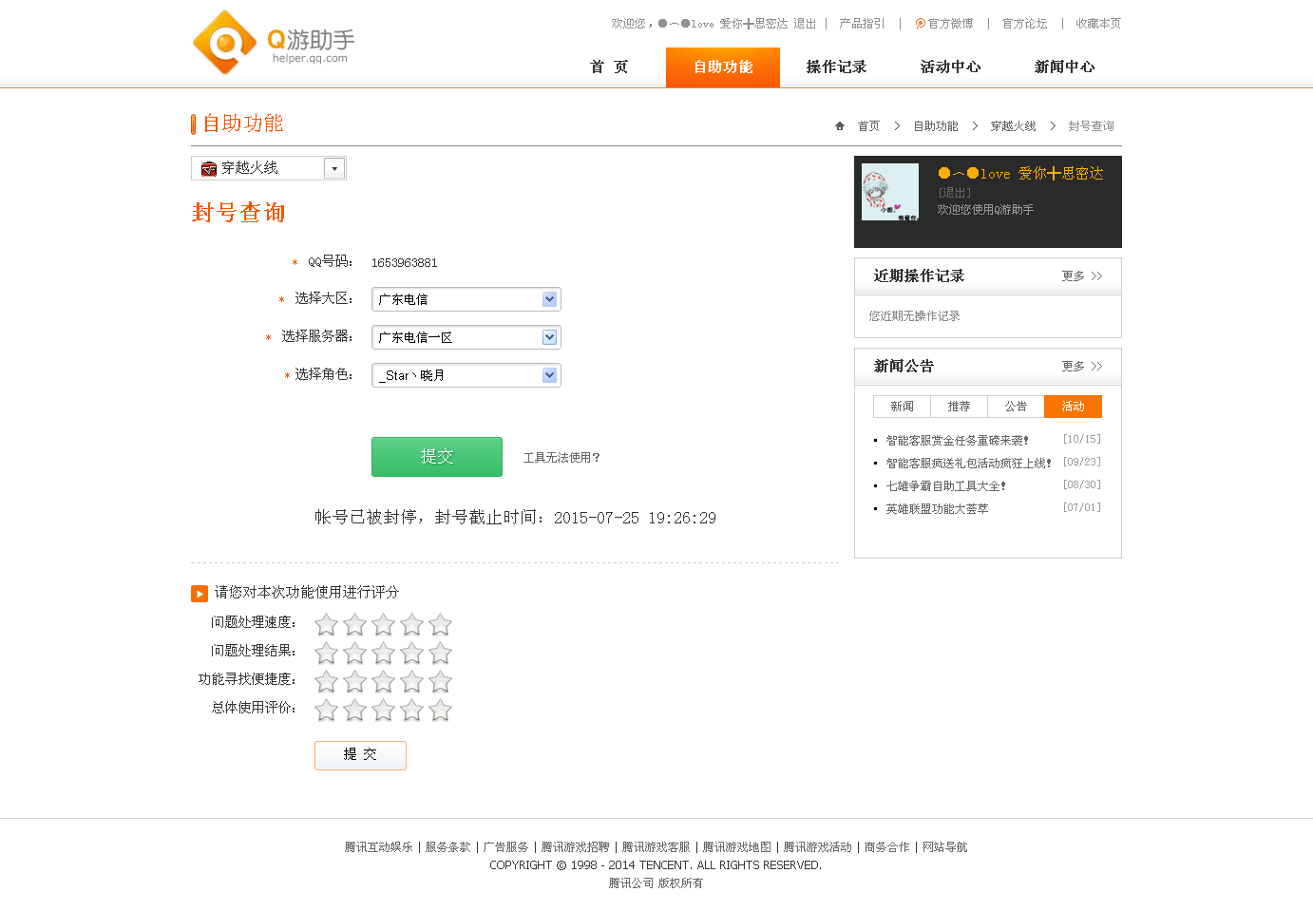Rate 总体使用评价 four stars
The width and height of the screenshot is (1313, 911).
coord(411,710)
